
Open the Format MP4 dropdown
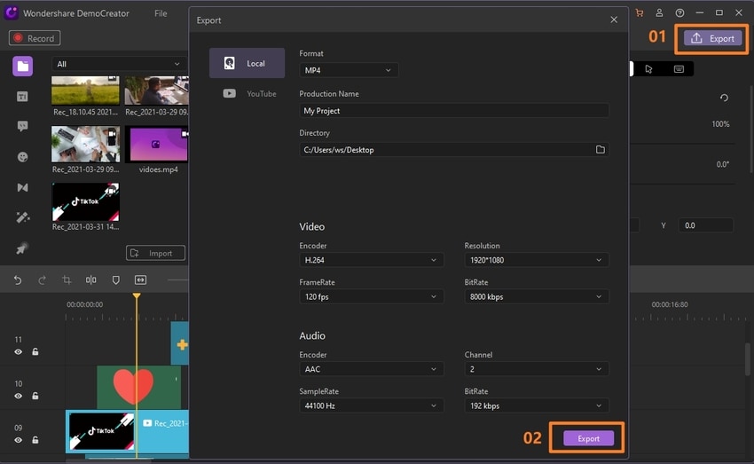coord(348,70)
